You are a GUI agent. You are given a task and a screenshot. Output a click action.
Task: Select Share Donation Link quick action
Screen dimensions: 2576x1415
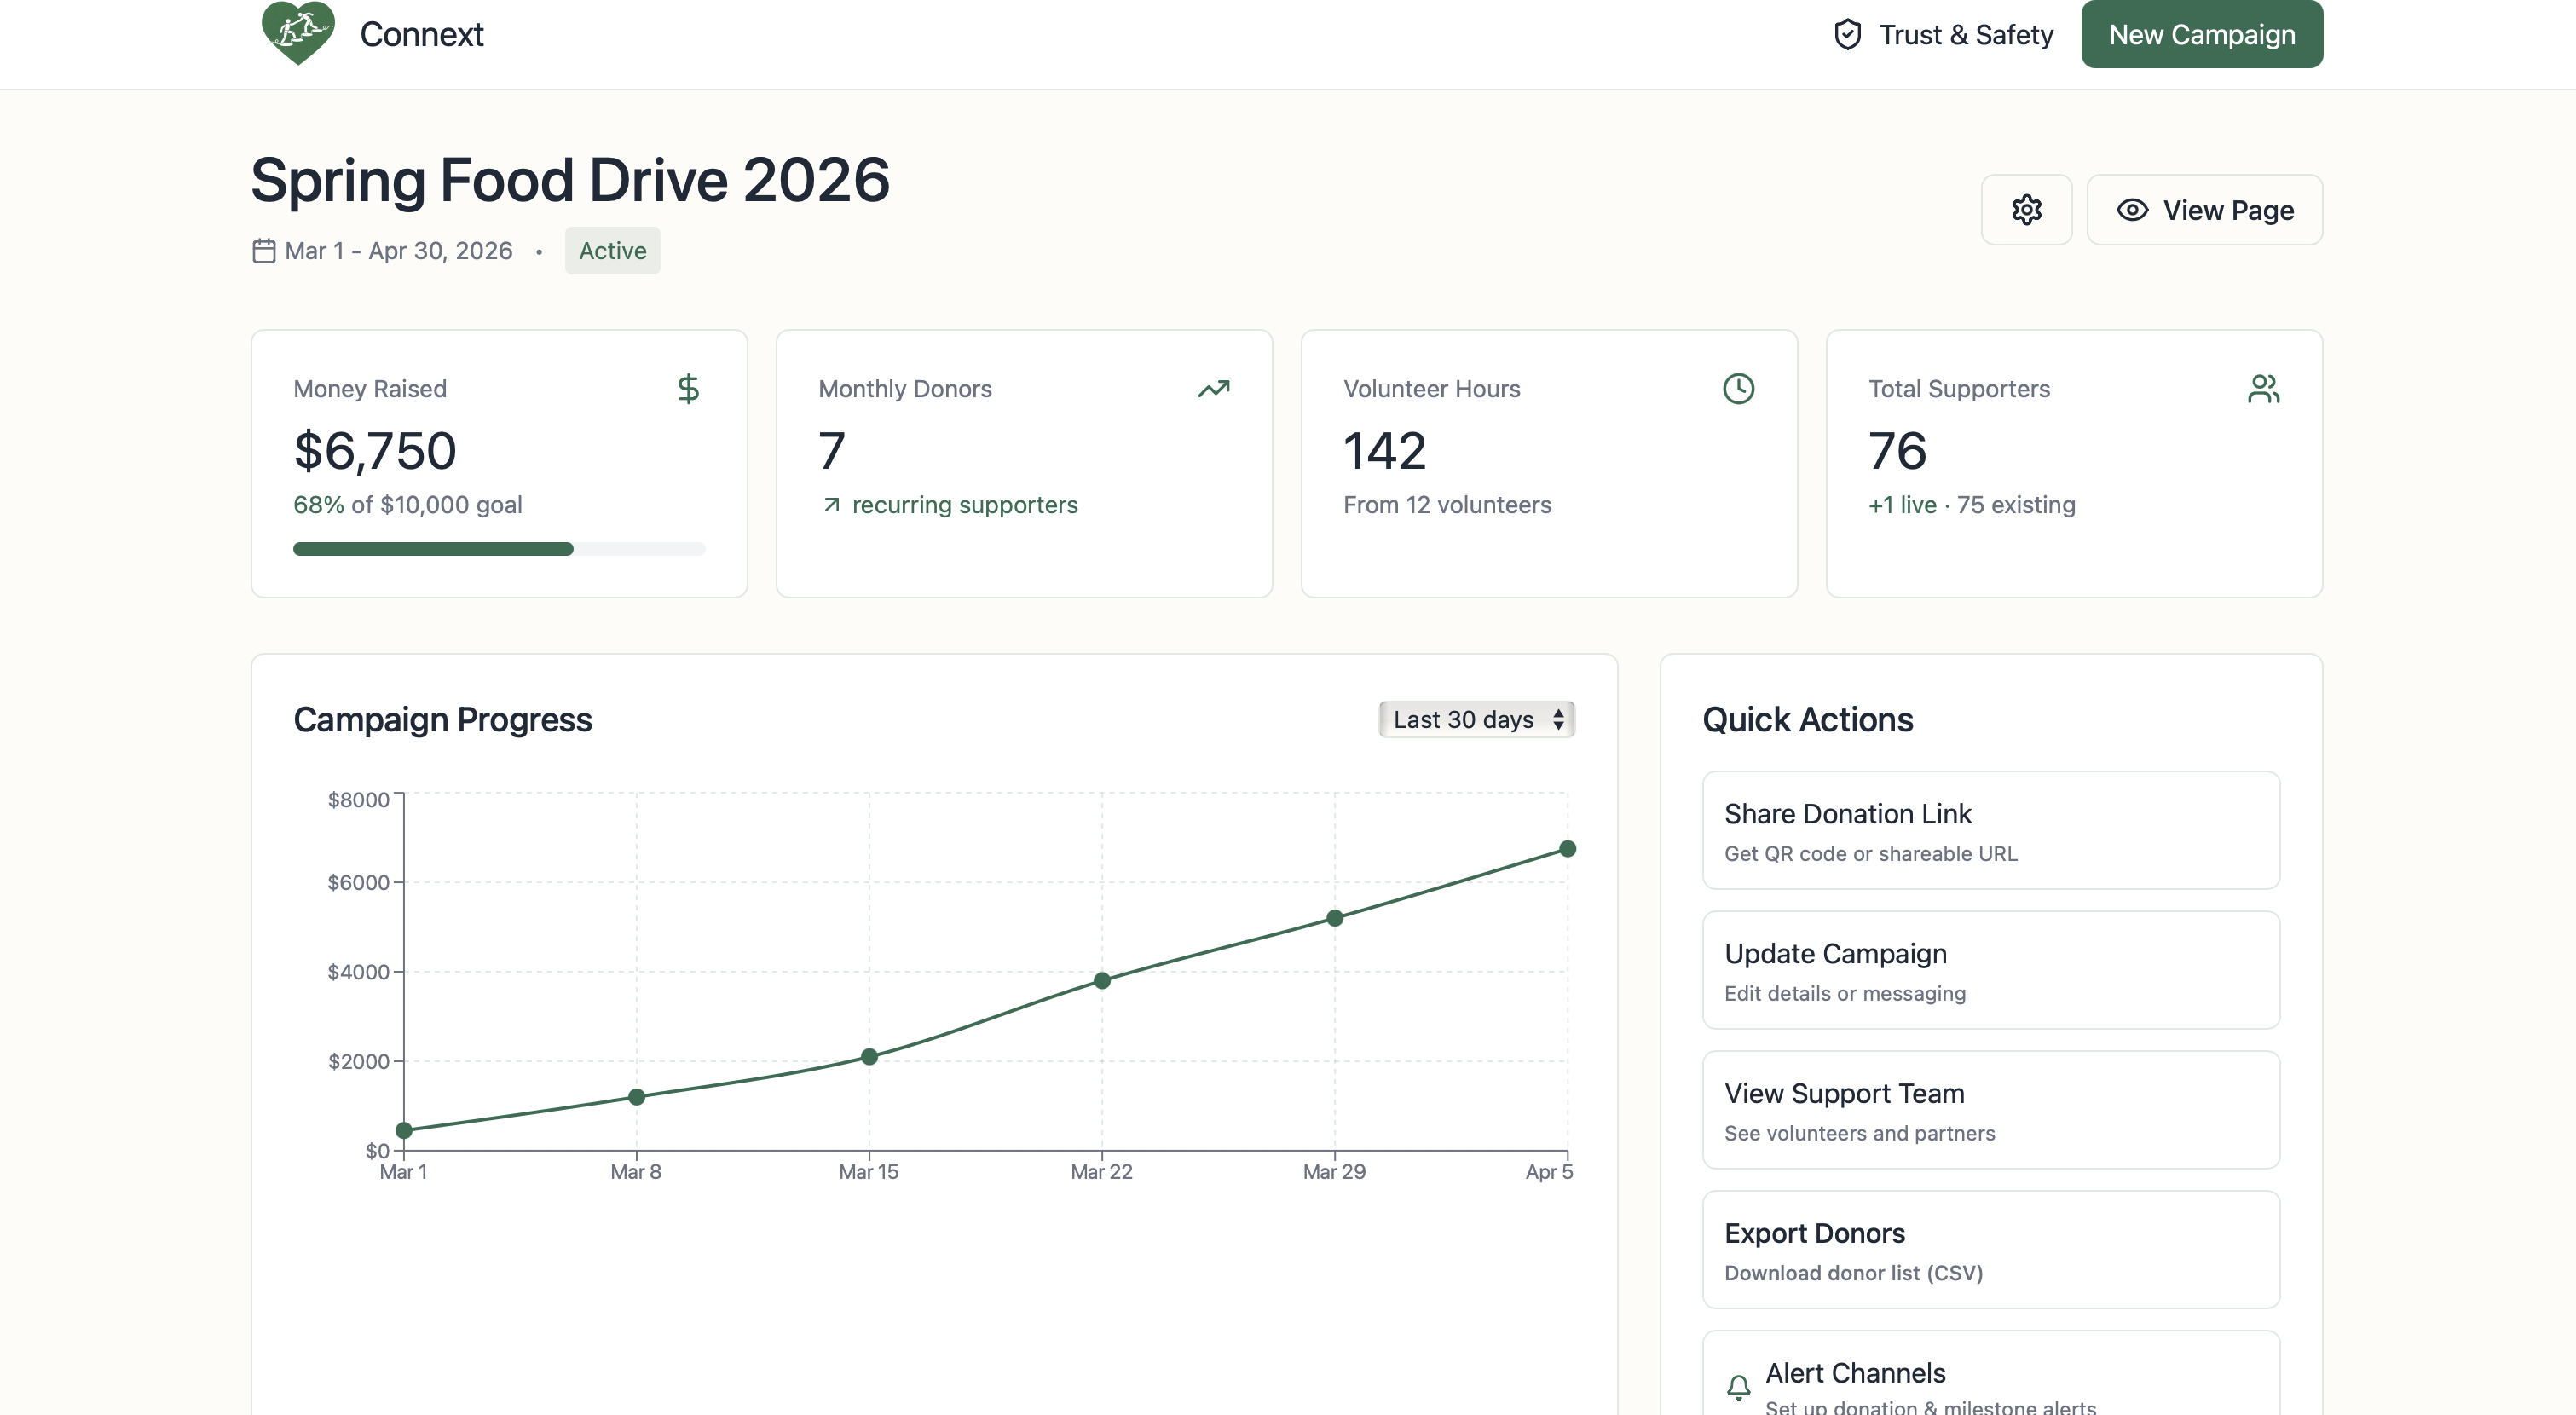click(x=1990, y=830)
